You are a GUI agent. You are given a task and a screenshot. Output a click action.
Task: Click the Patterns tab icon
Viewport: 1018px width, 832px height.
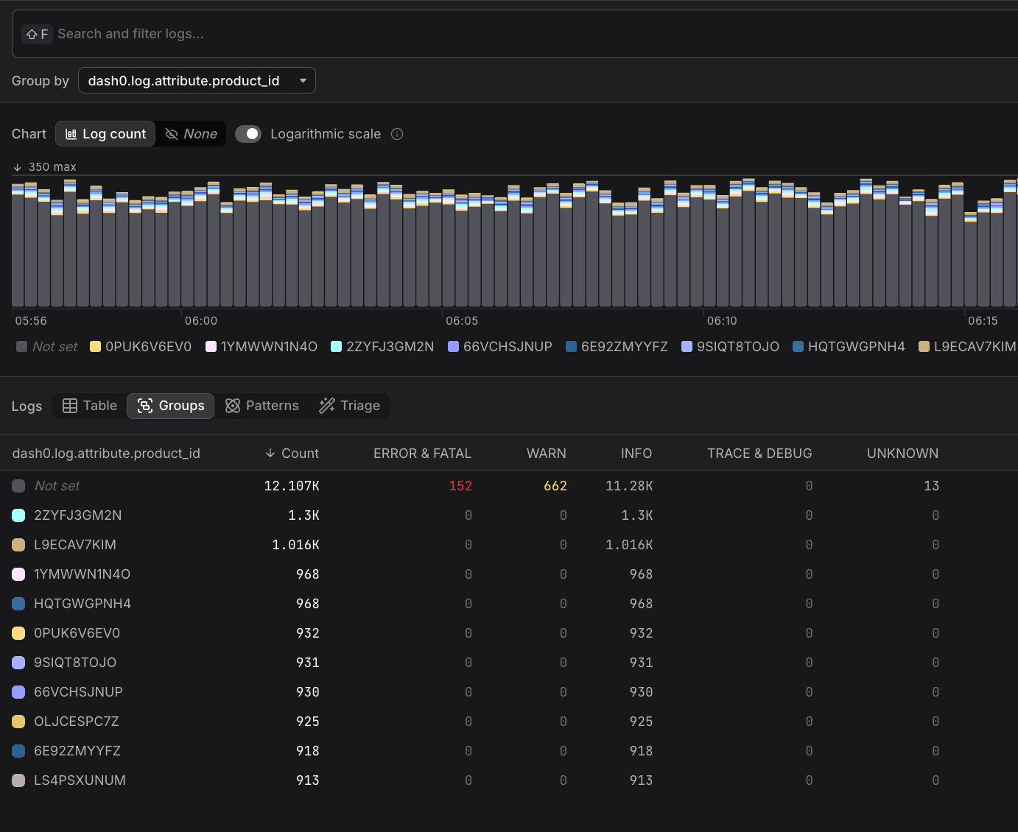pos(233,406)
